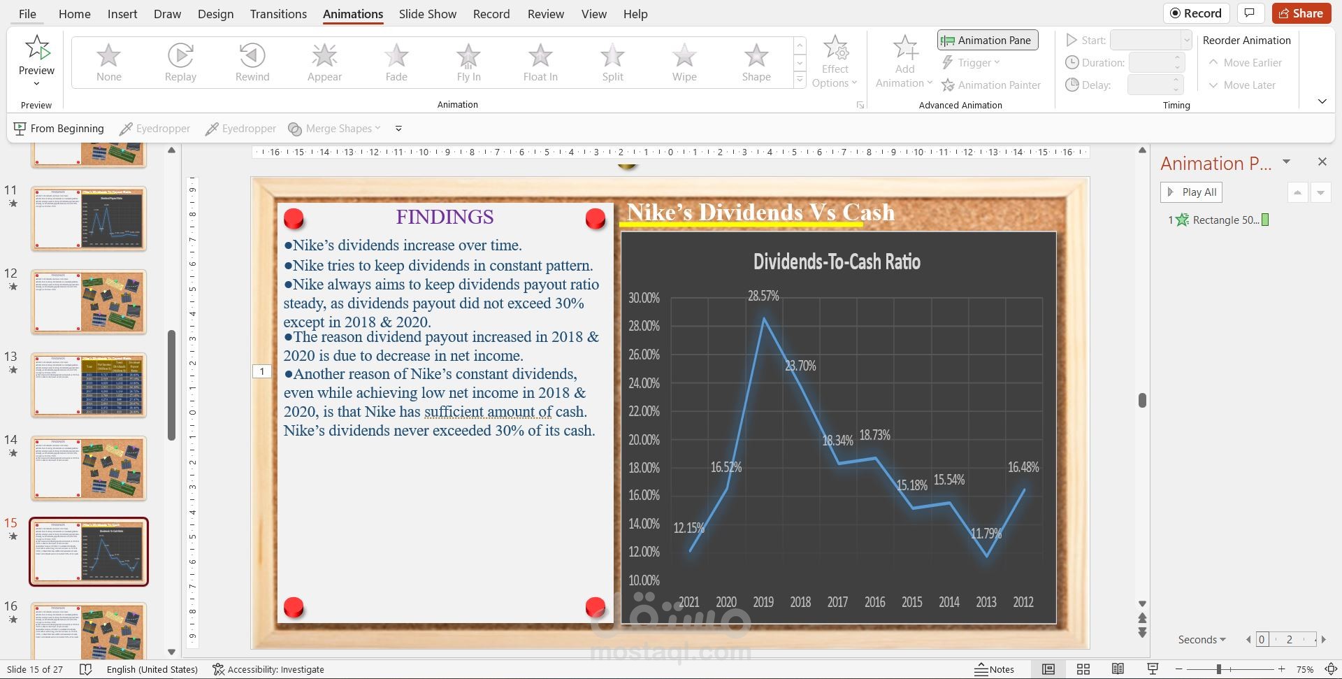1342x679 pixels.
Task: Switch to the Slide Show tab
Action: coord(427,14)
